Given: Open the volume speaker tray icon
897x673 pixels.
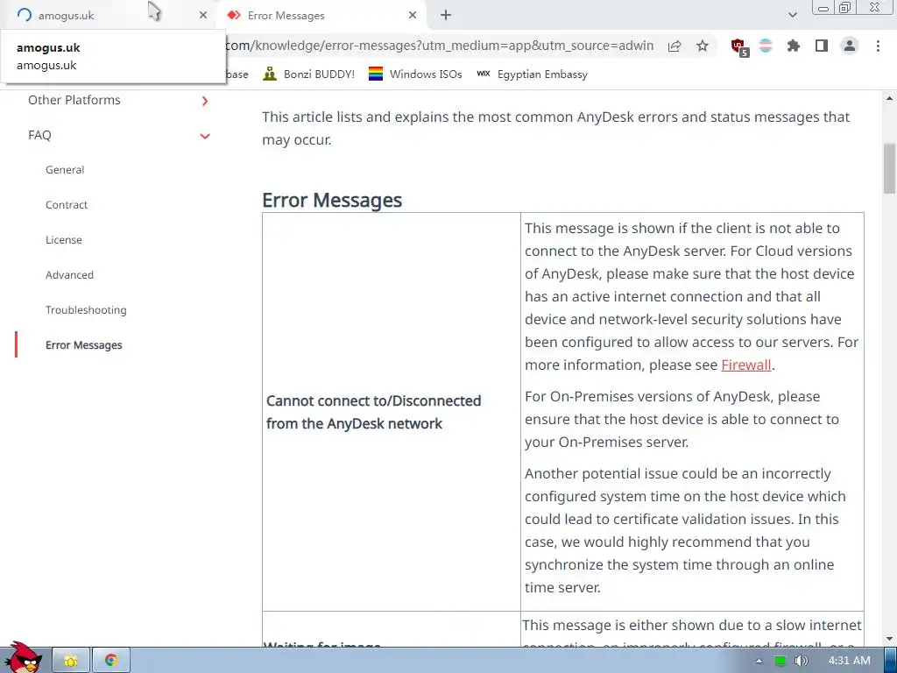Looking at the screenshot, I should 801,661.
